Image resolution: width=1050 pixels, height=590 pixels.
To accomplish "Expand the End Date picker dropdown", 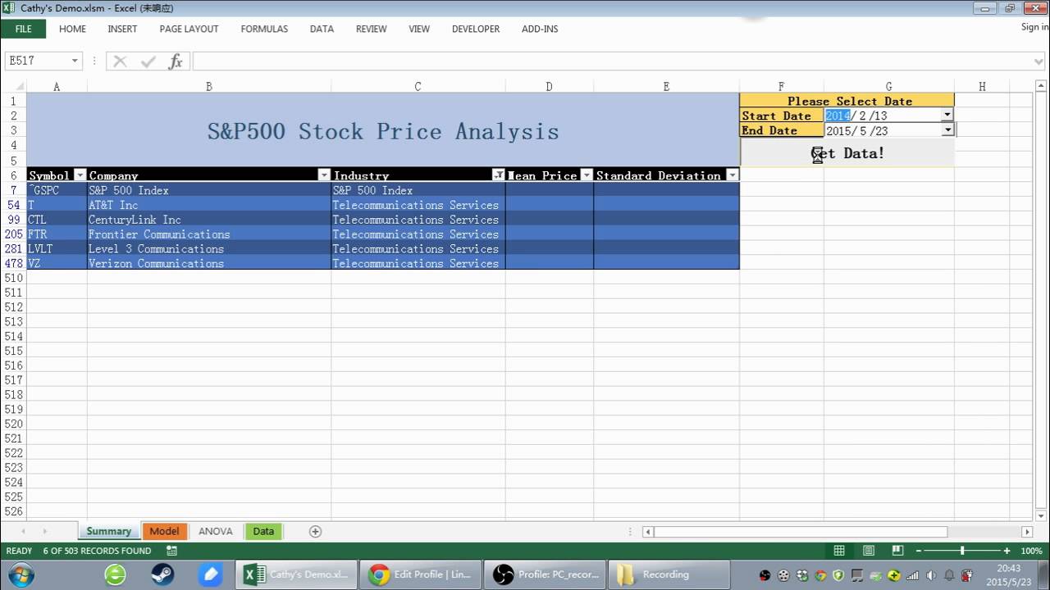I will click(947, 130).
